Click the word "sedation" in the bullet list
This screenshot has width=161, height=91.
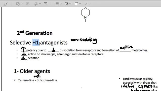point(33,58)
